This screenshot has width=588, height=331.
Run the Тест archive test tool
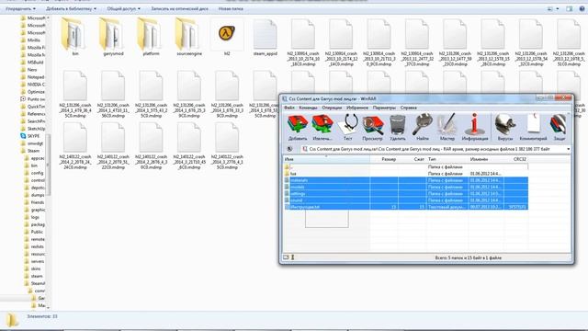(x=348, y=128)
